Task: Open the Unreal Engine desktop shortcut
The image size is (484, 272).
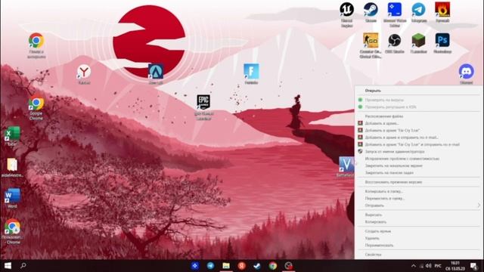Action: click(x=346, y=14)
